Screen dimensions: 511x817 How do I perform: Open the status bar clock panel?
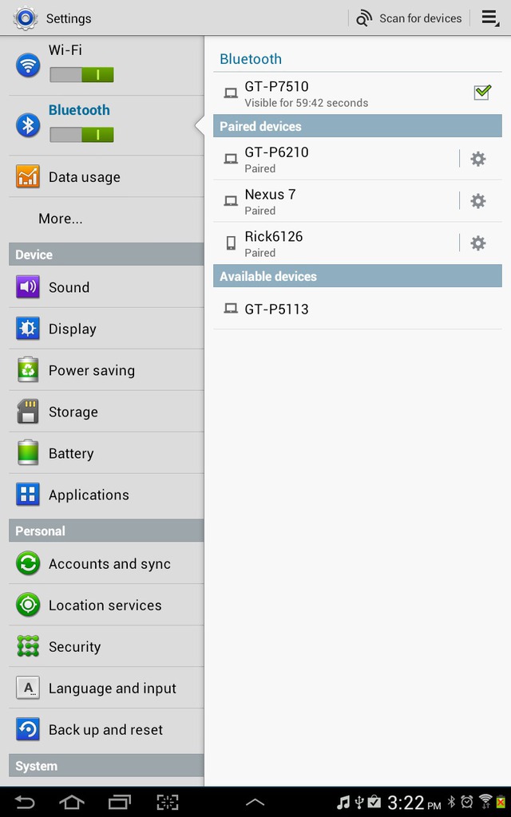(x=414, y=803)
